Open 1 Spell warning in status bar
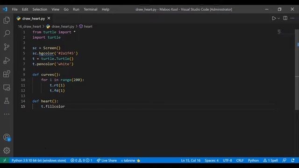Viewport: 299px width, 168px height. point(271,161)
